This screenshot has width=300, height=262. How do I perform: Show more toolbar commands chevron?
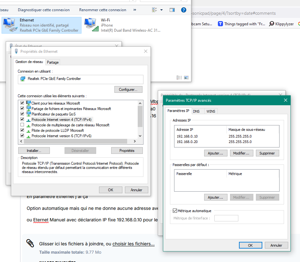135,10
